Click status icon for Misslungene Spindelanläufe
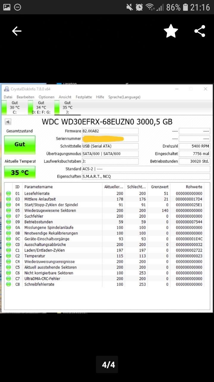 click(9, 227)
